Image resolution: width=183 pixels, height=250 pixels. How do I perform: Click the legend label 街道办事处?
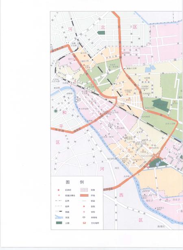coord(70,195)
